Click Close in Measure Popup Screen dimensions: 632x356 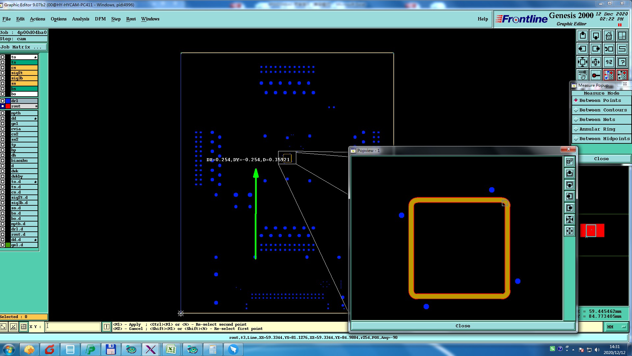click(601, 159)
